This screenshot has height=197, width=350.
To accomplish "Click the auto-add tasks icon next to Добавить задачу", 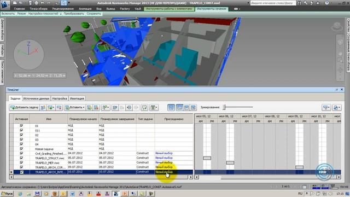I will [43, 107].
